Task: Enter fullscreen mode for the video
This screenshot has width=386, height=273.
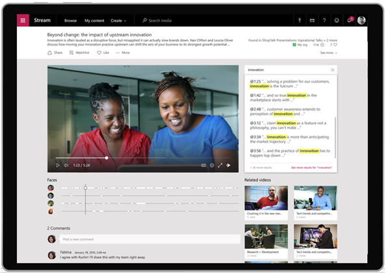Action: tap(220, 165)
